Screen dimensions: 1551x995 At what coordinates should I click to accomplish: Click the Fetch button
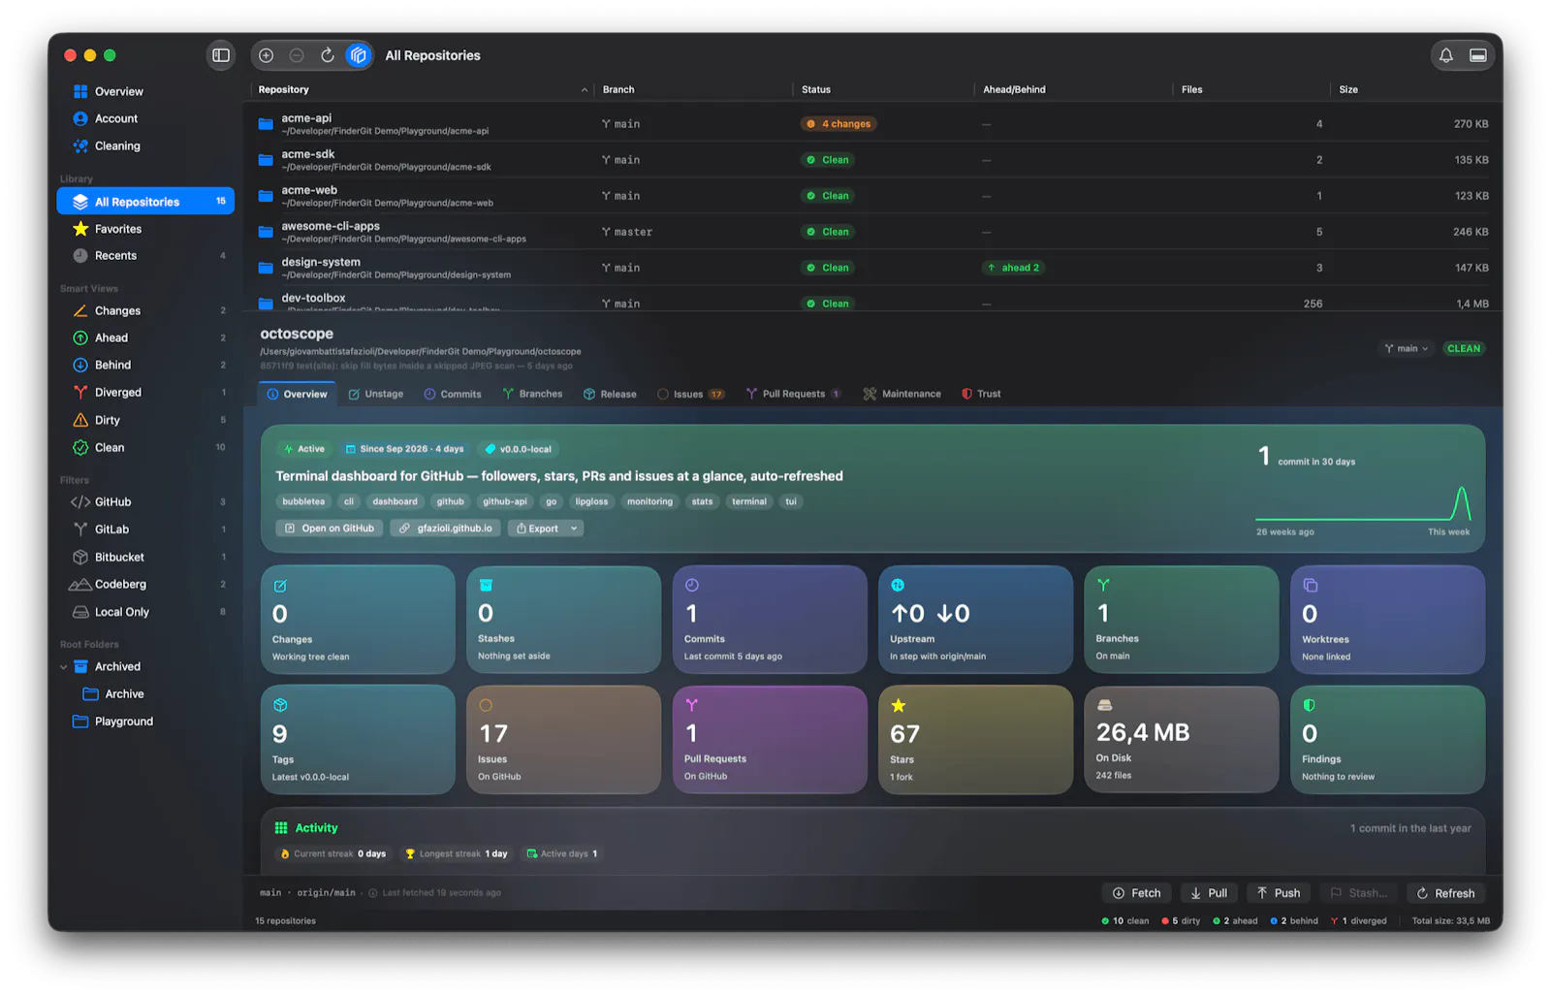pos(1136,893)
